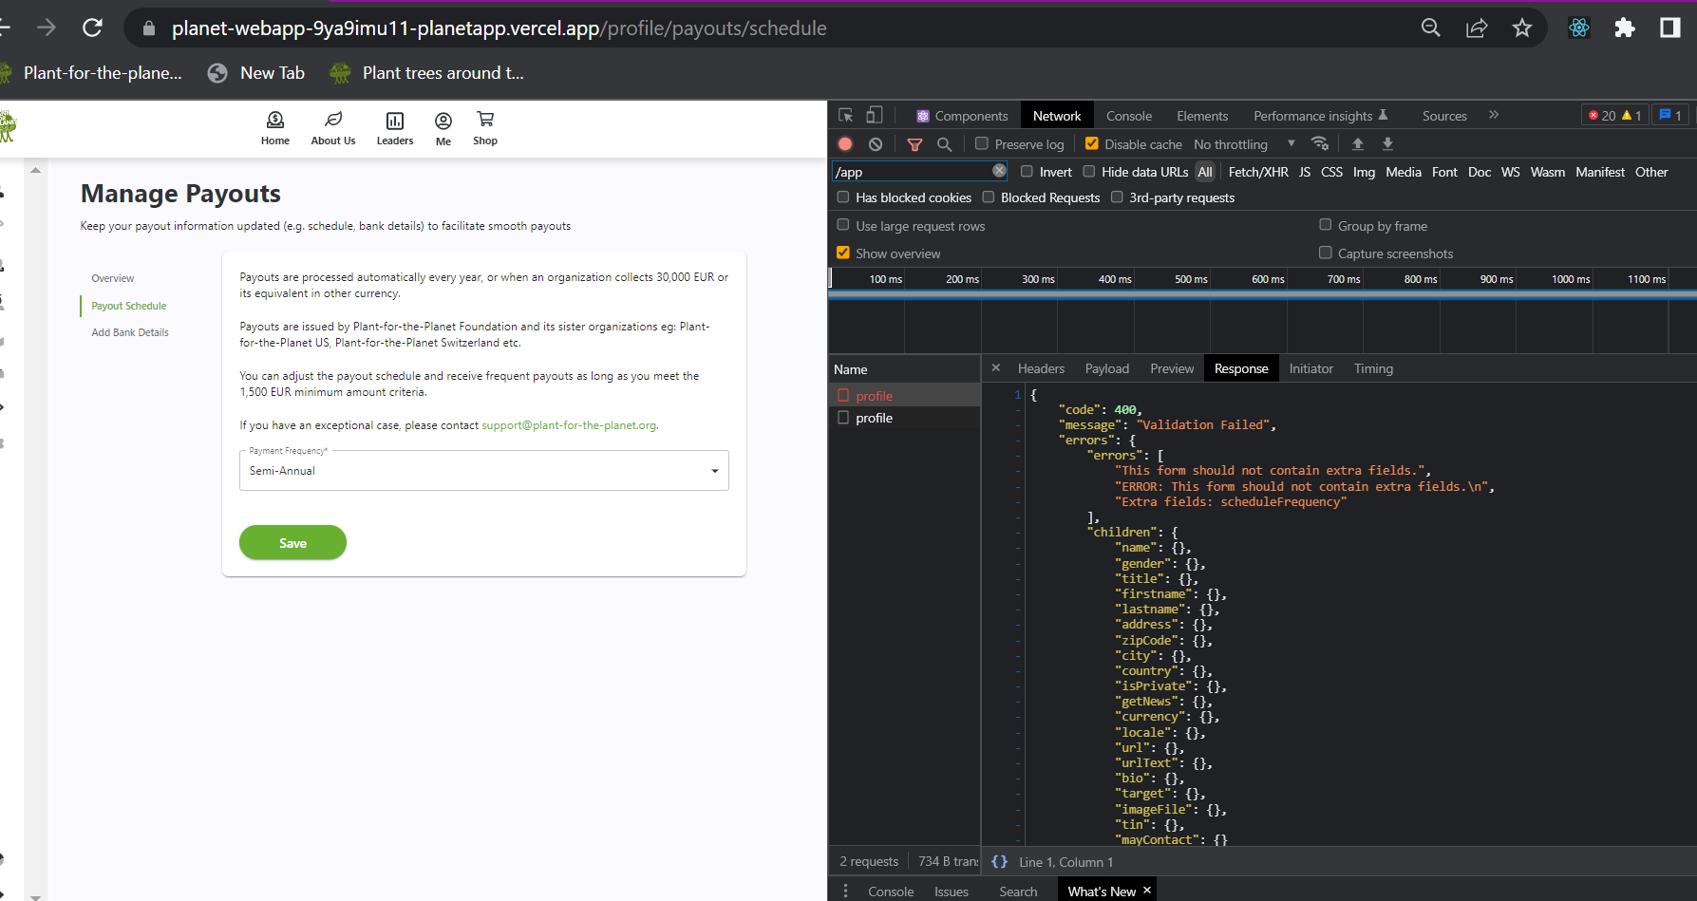Export HAR file with download arrow
Screen dimensions: 1697x901
[x=1387, y=143]
